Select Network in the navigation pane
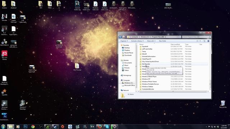 [x=125, y=90]
